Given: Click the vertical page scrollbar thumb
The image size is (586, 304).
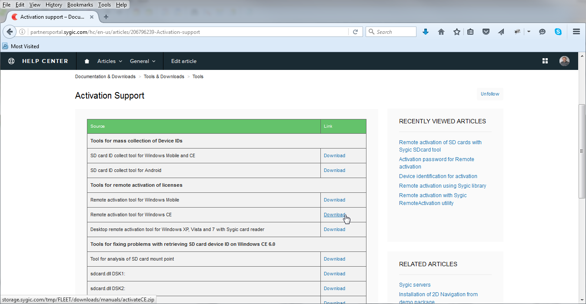Looking at the screenshot, I should (582, 151).
